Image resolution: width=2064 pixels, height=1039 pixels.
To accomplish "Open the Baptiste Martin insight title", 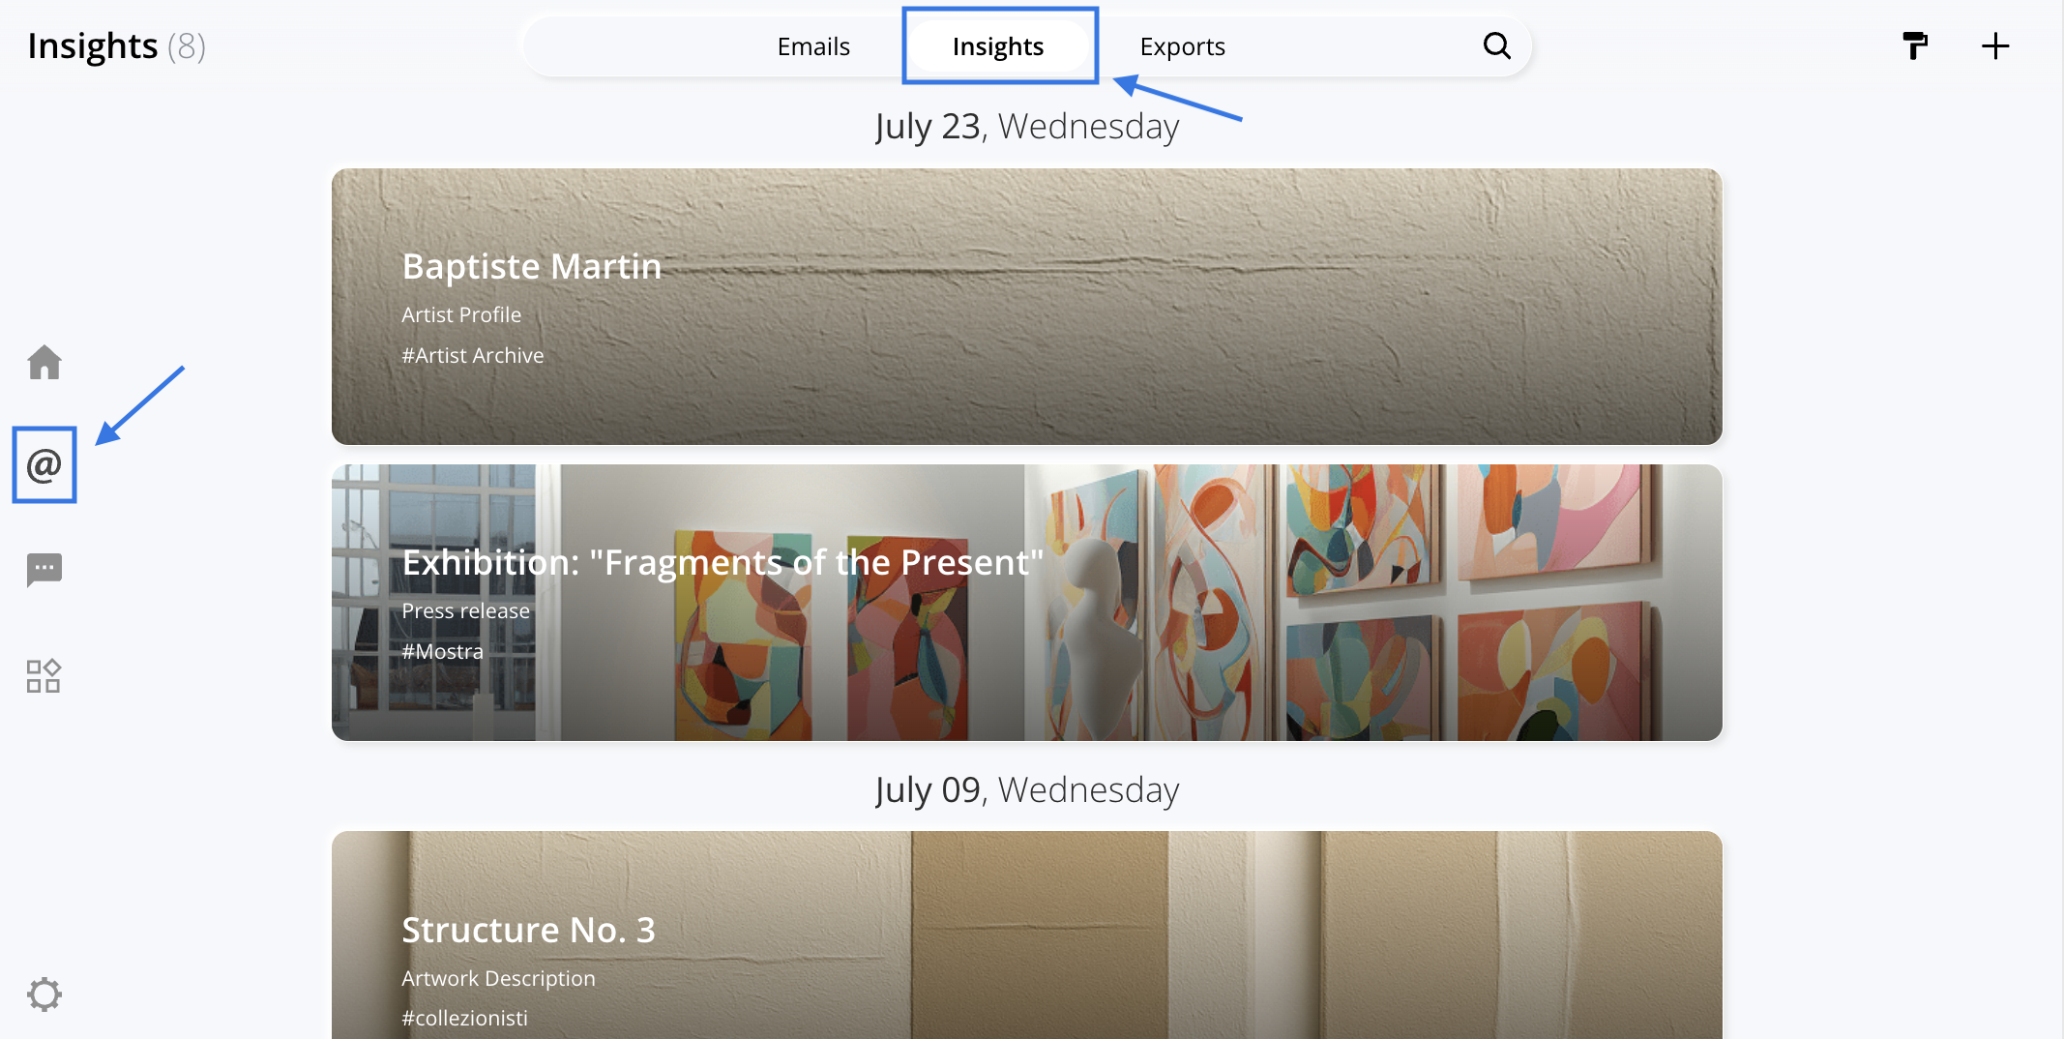I will (531, 266).
